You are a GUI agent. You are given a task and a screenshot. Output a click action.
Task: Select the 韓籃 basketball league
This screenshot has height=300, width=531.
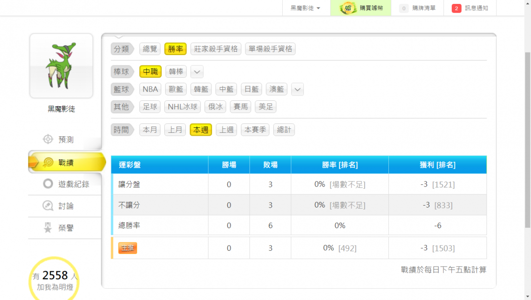point(201,89)
